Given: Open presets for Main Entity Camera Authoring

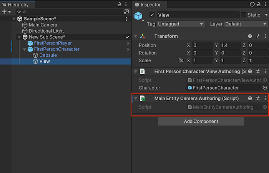Looking at the screenshot, I should pos(258,98).
